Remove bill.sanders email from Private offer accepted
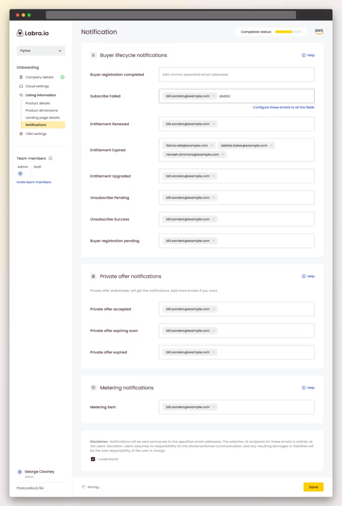This screenshot has height=506, width=342. pyautogui.click(x=213, y=309)
